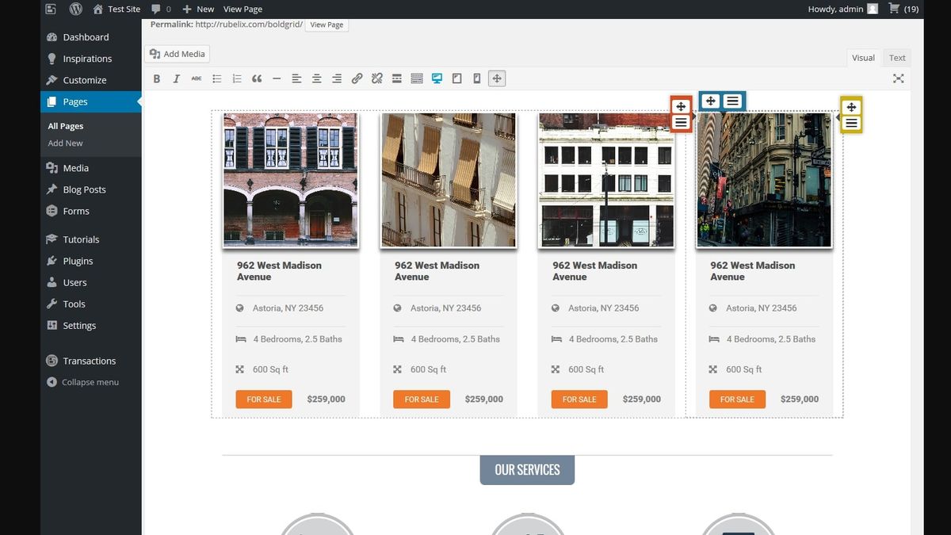This screenshot has height=535, width=951.
Task: Select the Visual editor tab
Action: (862, 57)
